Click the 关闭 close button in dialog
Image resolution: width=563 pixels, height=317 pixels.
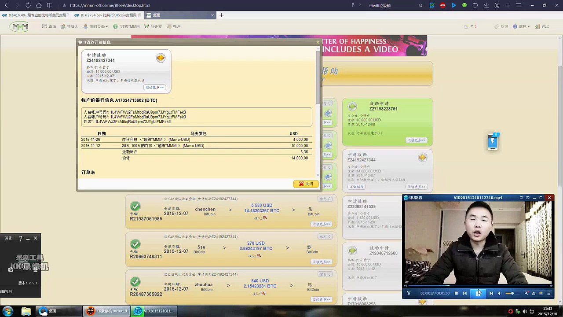point(306,184)
